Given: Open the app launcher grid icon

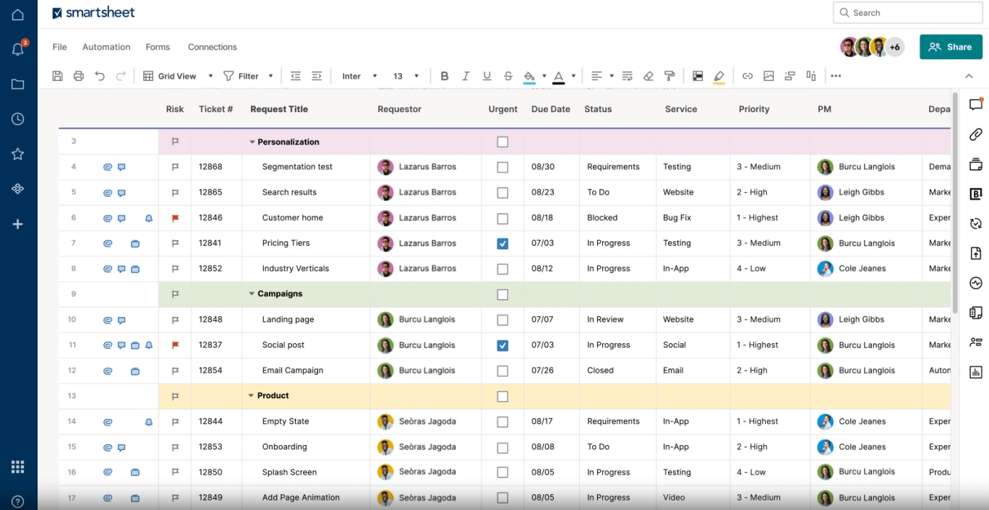Looking at the screenshot, I should pos(18,467).
